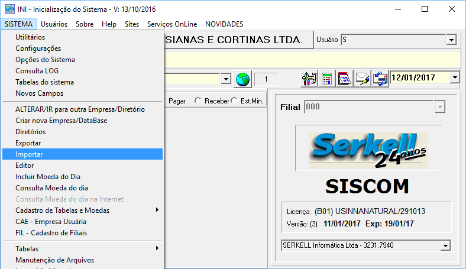Open FIL - Cadastro de Filiais
The width and height of the screenshot is (466, 269).
83,233
